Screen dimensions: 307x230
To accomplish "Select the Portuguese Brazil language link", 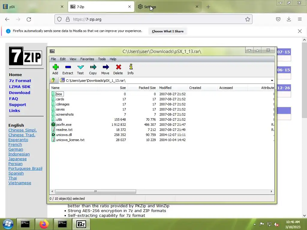I will click(25, 168).
